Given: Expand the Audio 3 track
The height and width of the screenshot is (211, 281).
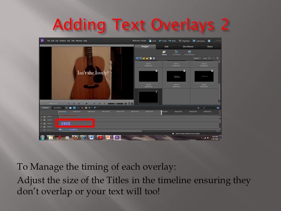Looking at the screenshot, I should pyautogui.click(x=41, y=120).
